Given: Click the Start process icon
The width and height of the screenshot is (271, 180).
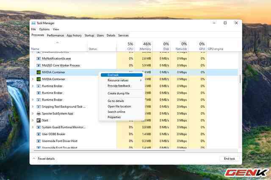Looking at the screenshot, I should click(39, 120).
